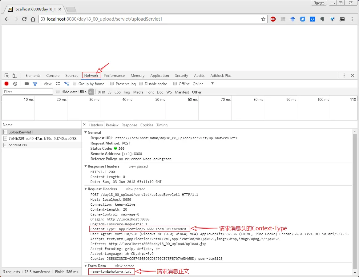The width and height of the screenshot is (359, 277).
Task: Open the Preview tab of the request
Action: [112, 125]
